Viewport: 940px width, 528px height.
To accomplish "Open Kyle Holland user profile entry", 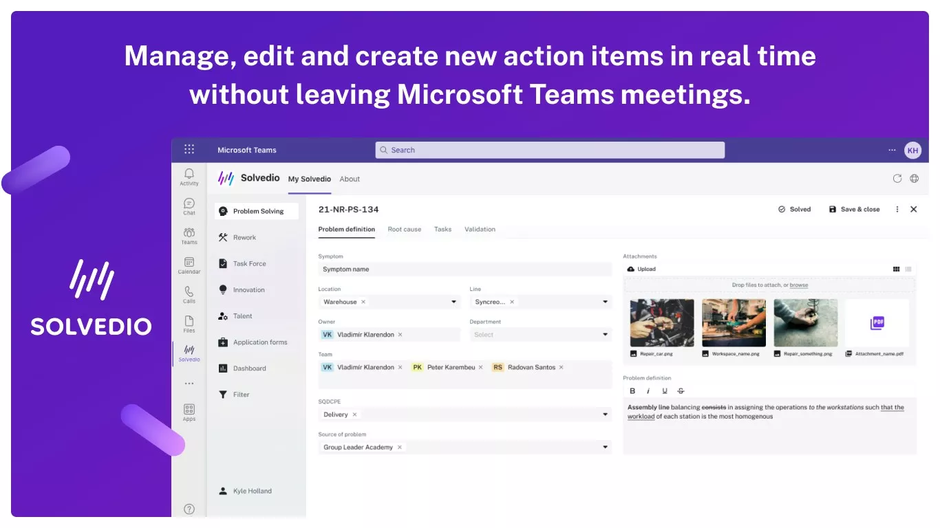I will 245,492.
